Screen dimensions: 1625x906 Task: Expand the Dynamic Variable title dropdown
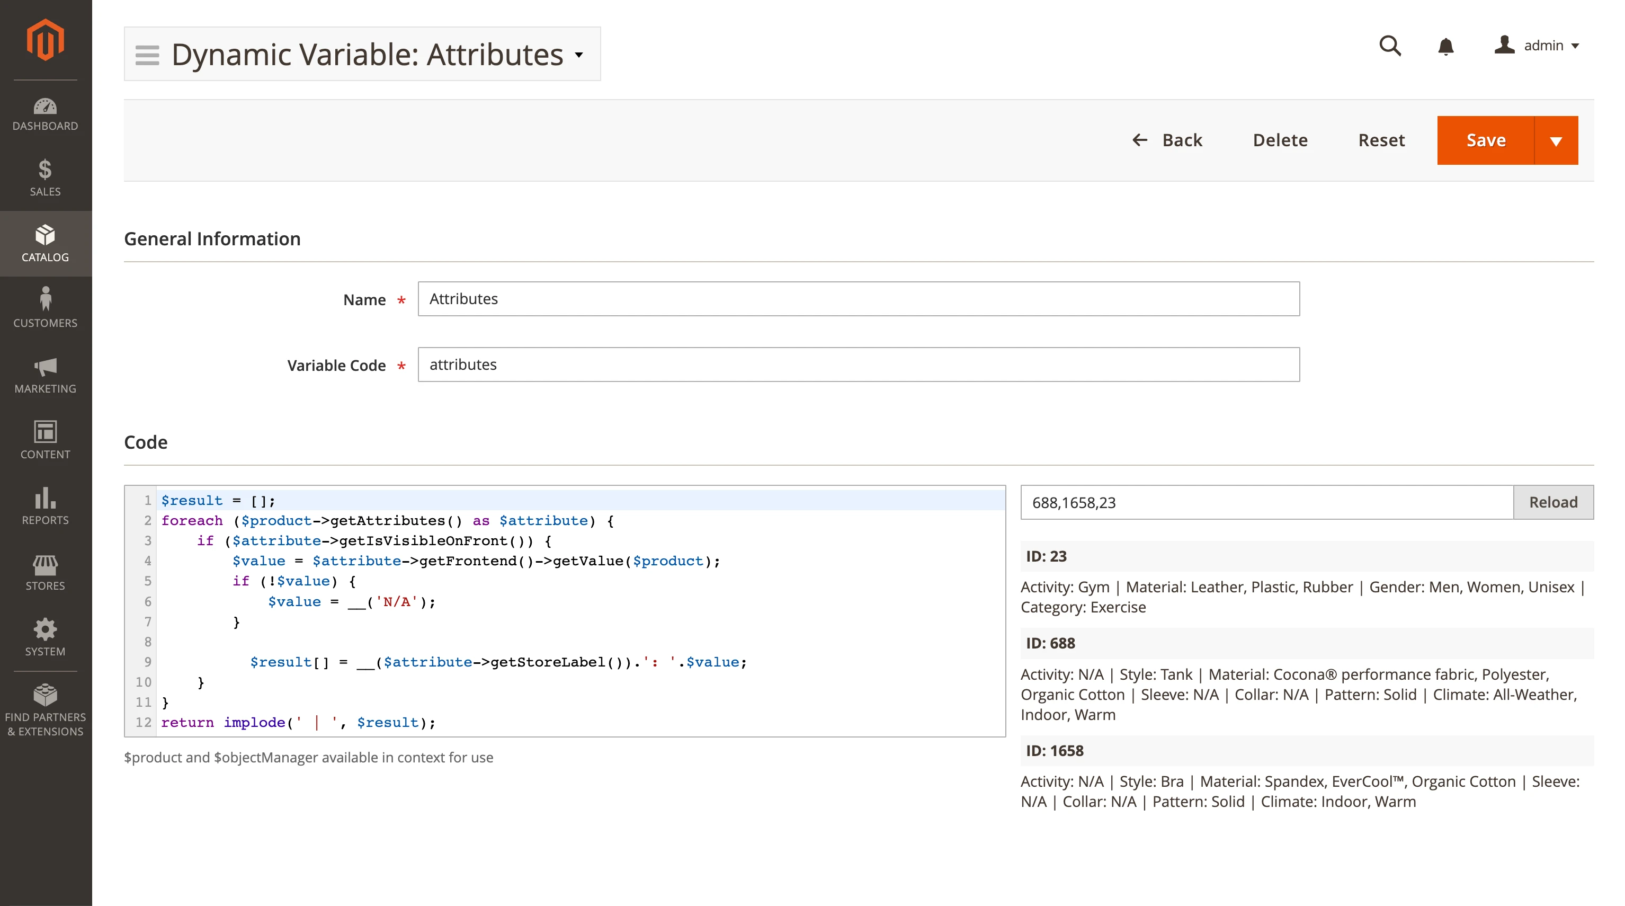click(x=578, y=55)
